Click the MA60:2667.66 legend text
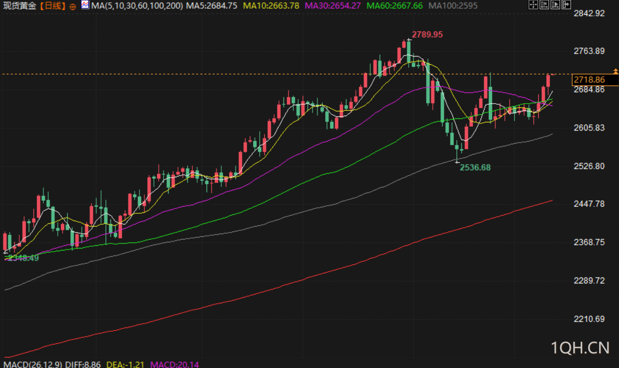Screen dimensions: 619x368 pyautogui.click(x=394, y=6)
